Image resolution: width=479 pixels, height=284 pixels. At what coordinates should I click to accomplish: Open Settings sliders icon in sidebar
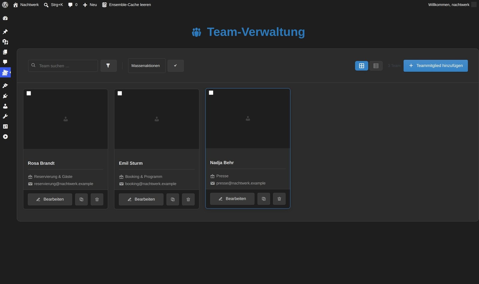tap(5, 126)
